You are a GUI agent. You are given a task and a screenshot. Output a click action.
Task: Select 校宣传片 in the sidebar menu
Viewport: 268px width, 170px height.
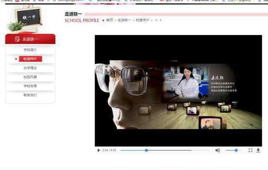31,59
